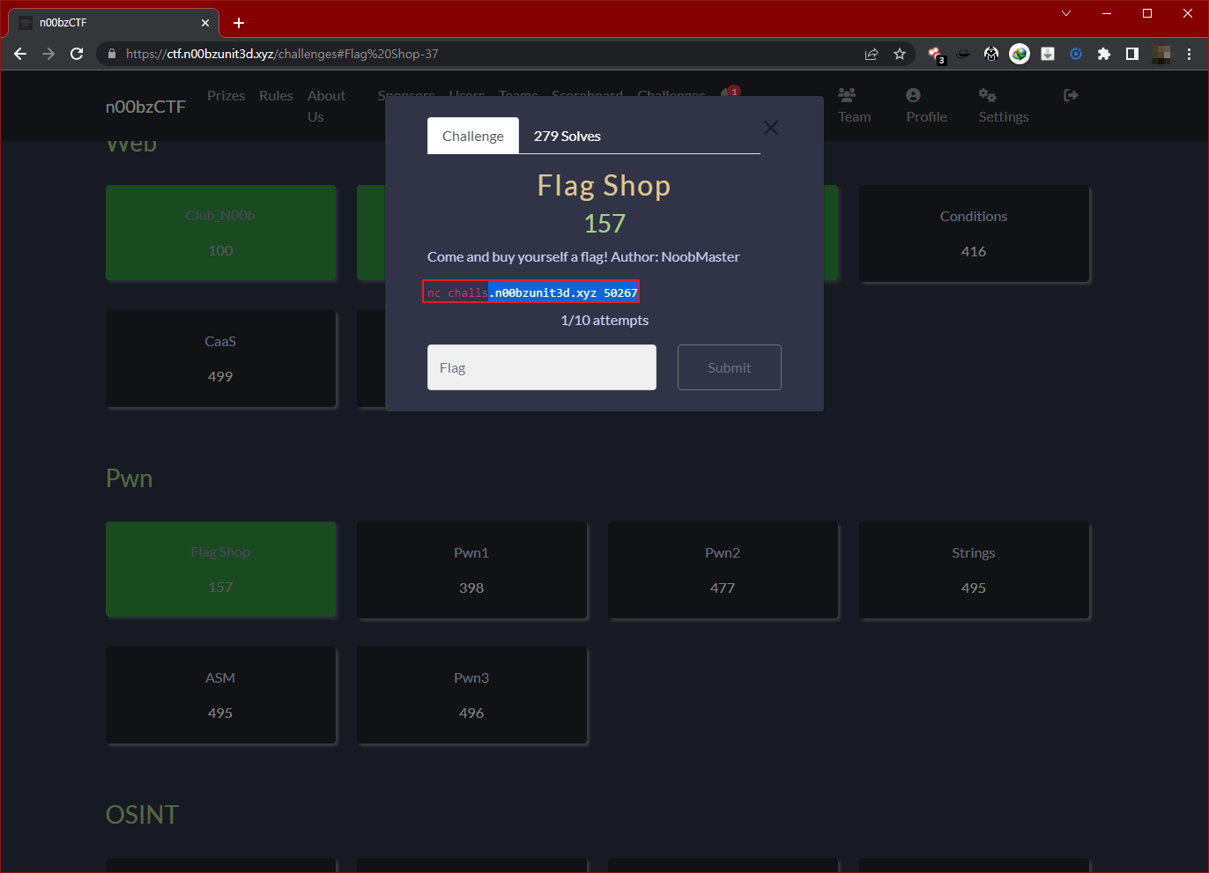This screenshot has width=1209, height=873.
Task: Click the blue circular extension icon
Action: (x=1076, y=54)
